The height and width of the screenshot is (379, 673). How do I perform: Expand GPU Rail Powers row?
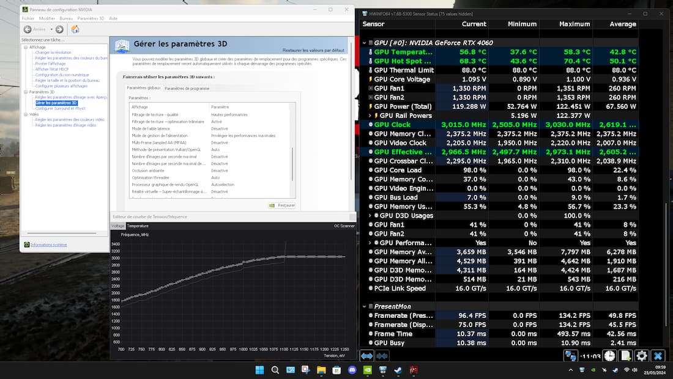(x=370, y=116)
